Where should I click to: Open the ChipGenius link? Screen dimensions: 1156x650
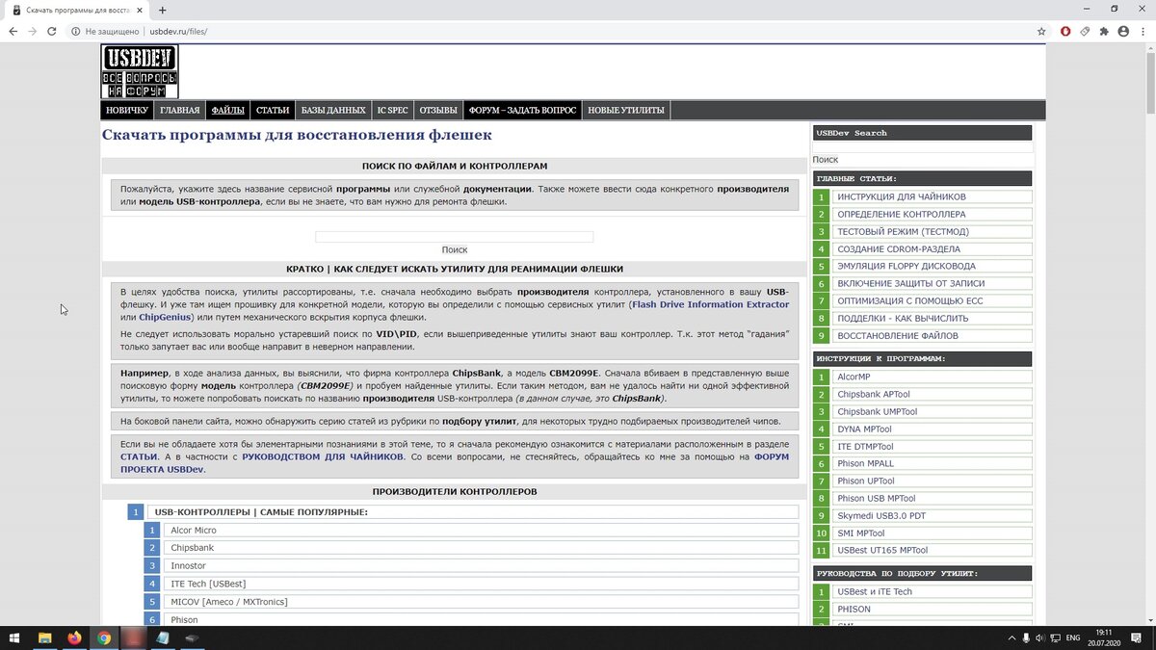[165, 317]
